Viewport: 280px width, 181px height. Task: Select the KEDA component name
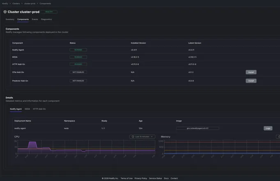15,57
